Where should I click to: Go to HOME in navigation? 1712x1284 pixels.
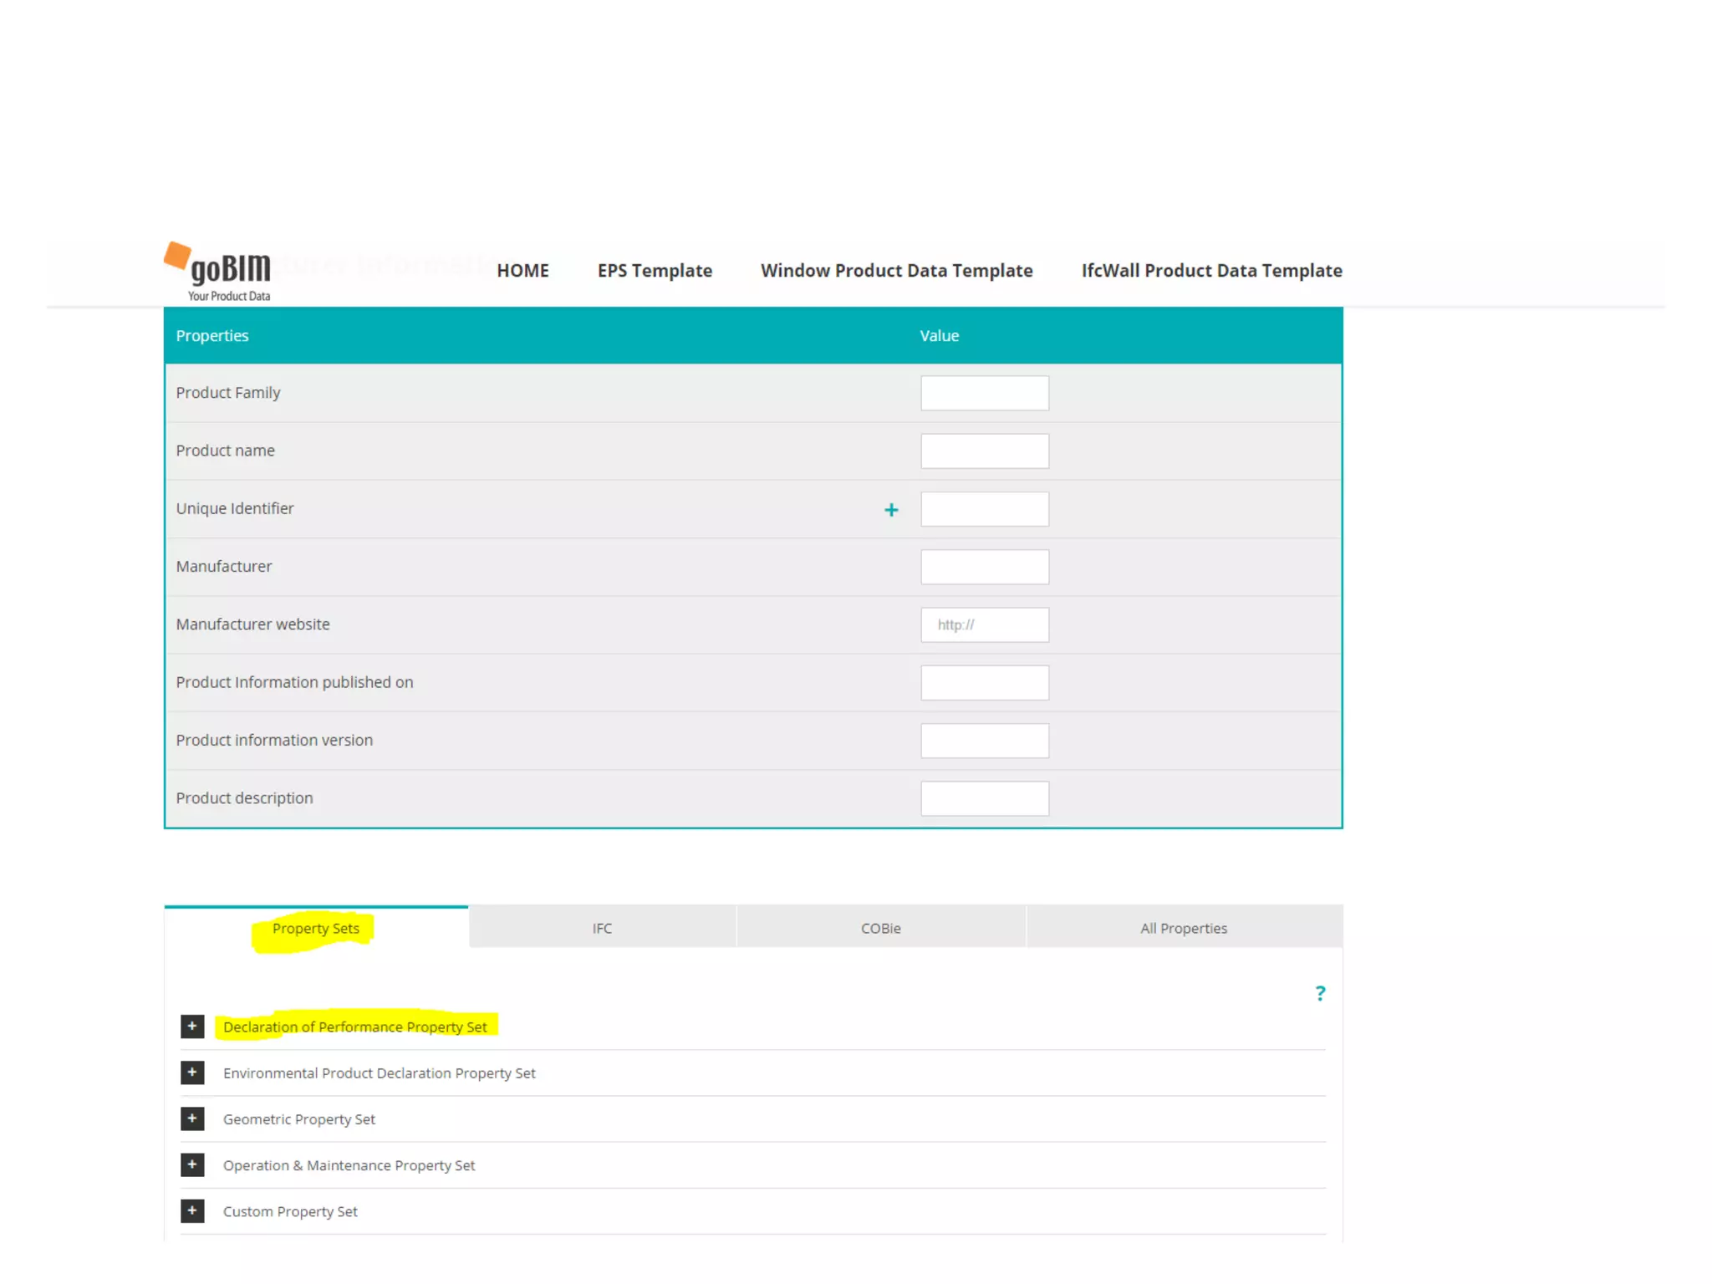tap(522, 271)
